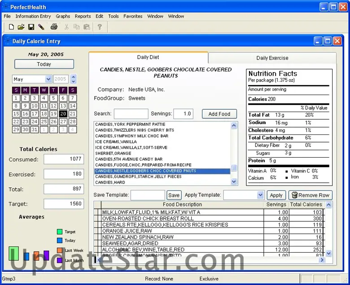The height and width of the screenshot is (285, 350).
Task: Click the food table scroll down arrow
Action: pos(328,253)
